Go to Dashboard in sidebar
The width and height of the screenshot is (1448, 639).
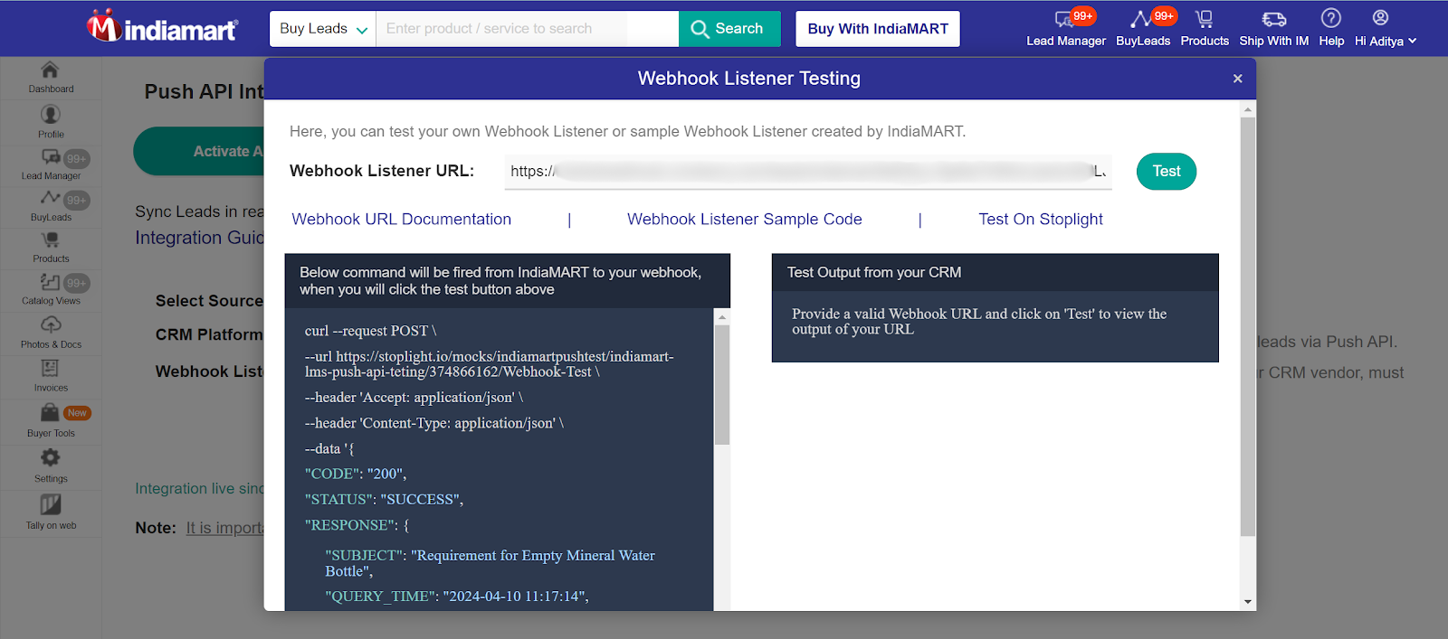coord(51,78)
